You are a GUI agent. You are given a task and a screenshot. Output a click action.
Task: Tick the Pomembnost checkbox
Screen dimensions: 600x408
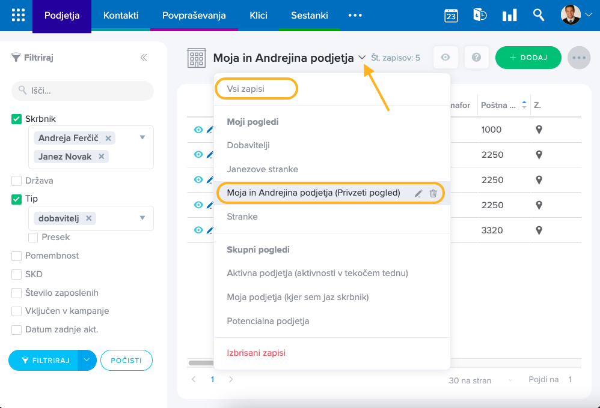17,256
